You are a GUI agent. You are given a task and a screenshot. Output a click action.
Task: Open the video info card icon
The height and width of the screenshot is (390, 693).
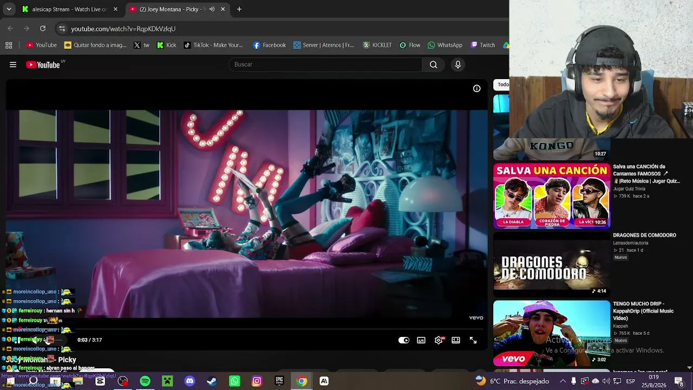pyautogui.click(x=476, y=88)
